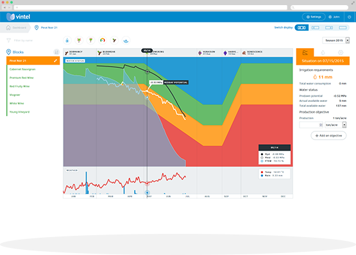
Task: Click the browser address bar
Action: pos(151,8)
